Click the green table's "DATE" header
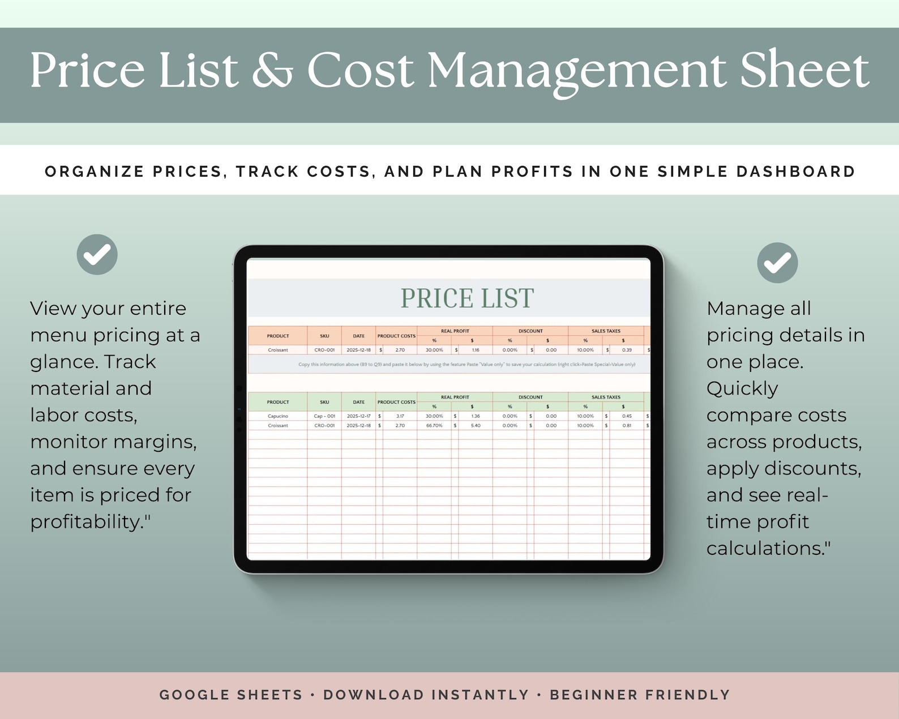This screenshot has height=719, width=899. (x=359, y=402)
